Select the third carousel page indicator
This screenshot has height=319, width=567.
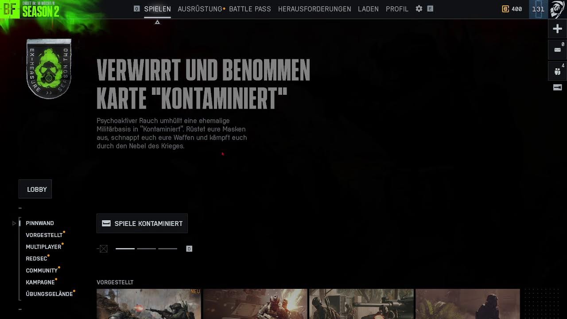(x=167, y=249)
